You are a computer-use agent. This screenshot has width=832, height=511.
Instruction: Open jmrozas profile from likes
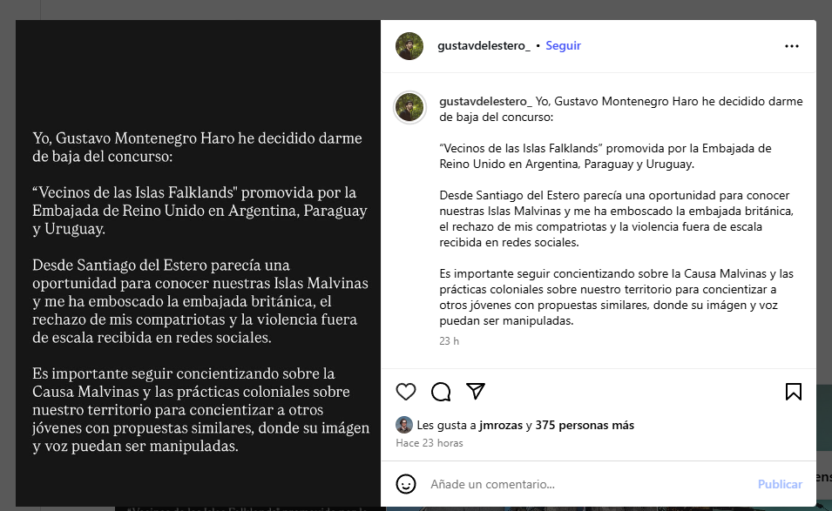(500, 425)
